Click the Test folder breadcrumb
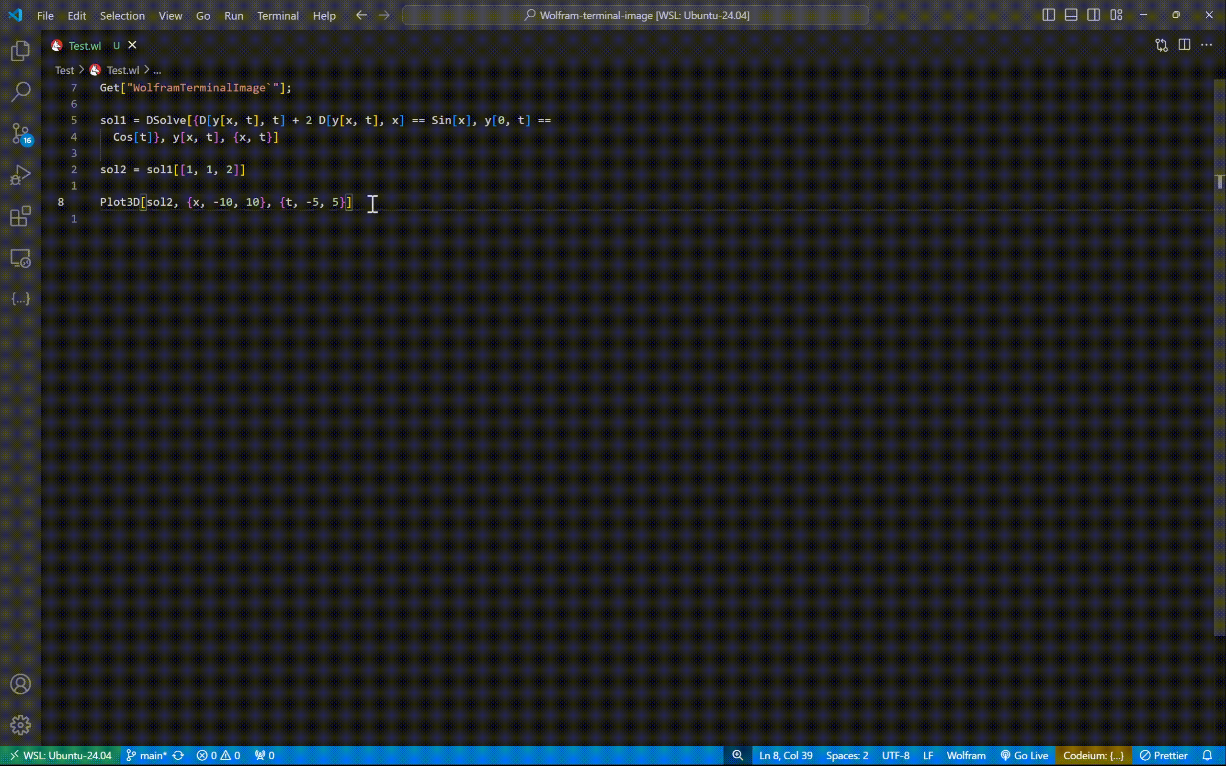This screenshot has width=1226, height=766. click(64, 70)
